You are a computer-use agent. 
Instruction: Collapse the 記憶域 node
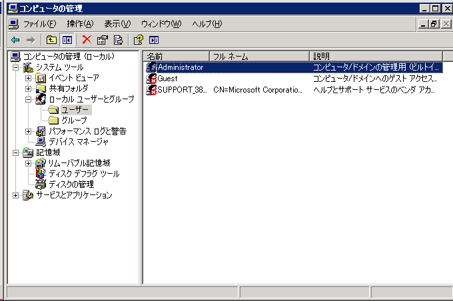click(15, 152)
